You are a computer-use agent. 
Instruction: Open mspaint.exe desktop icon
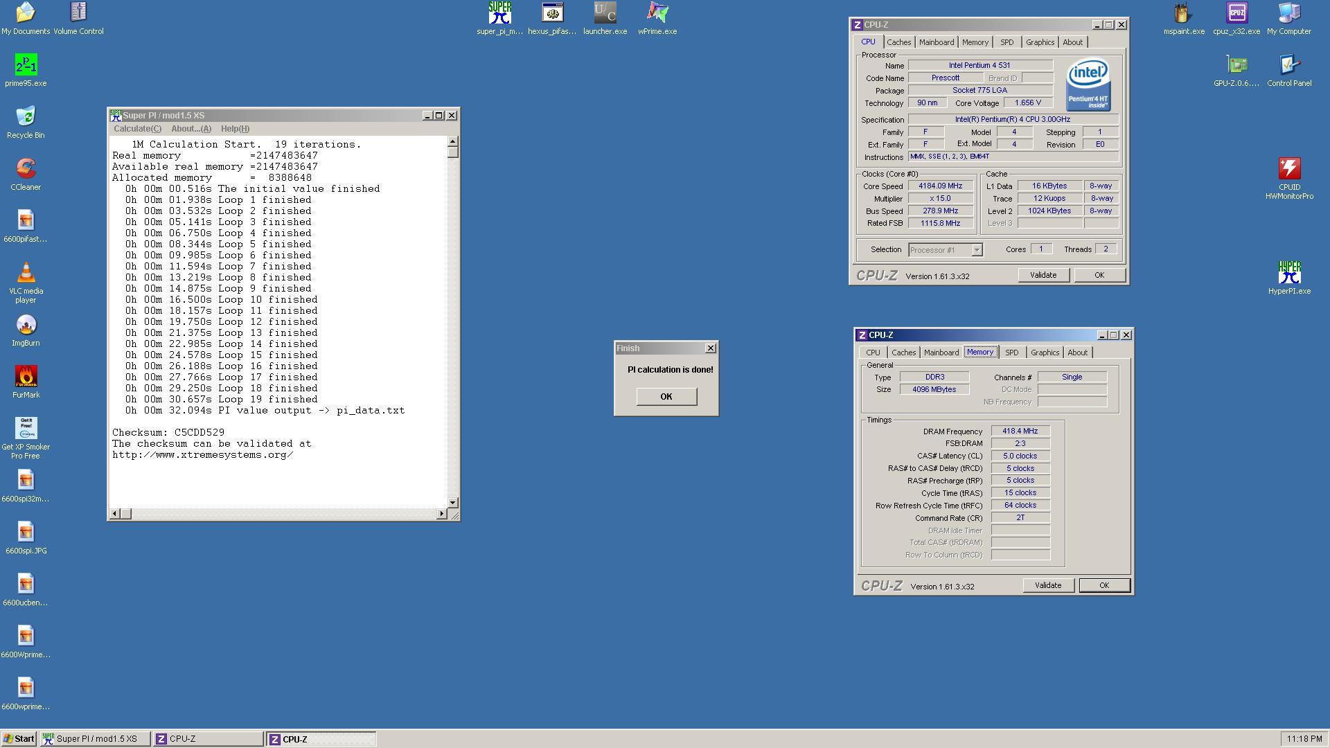[x=1184, y=18]
